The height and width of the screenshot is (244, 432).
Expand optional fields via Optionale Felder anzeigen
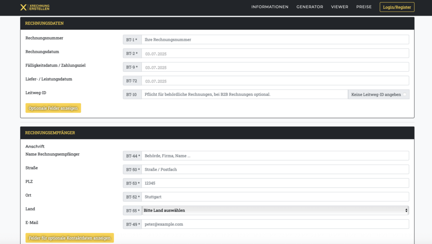point(53,108)
